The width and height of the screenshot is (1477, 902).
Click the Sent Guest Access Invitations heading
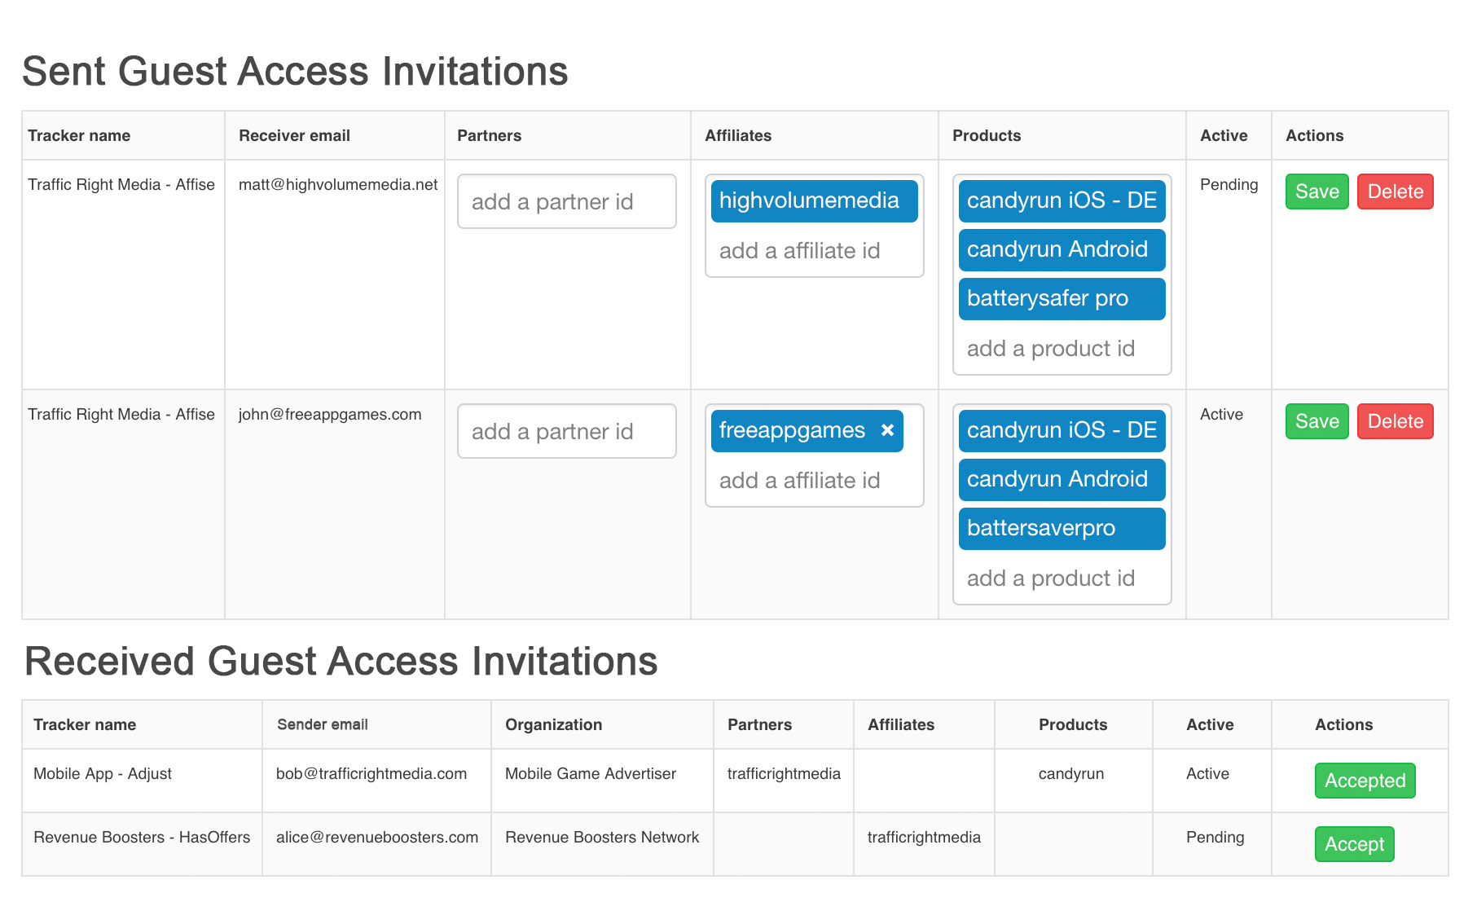coord(295,72)
